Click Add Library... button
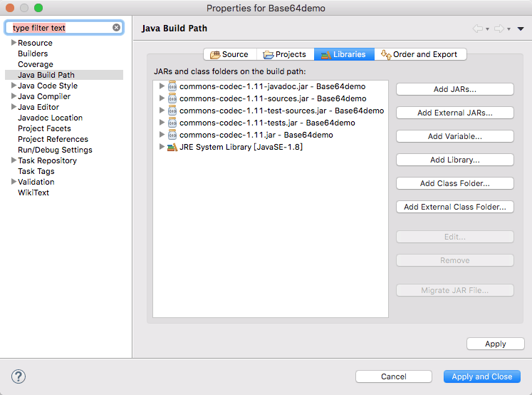Viewport: 532px width, 395px height. click(x=454, y=160)
